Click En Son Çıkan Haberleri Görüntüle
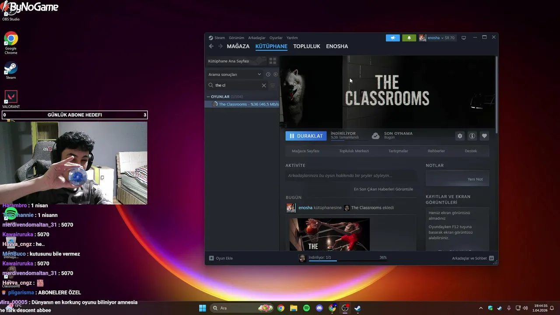The image size is (560, 315). [383, 189]
